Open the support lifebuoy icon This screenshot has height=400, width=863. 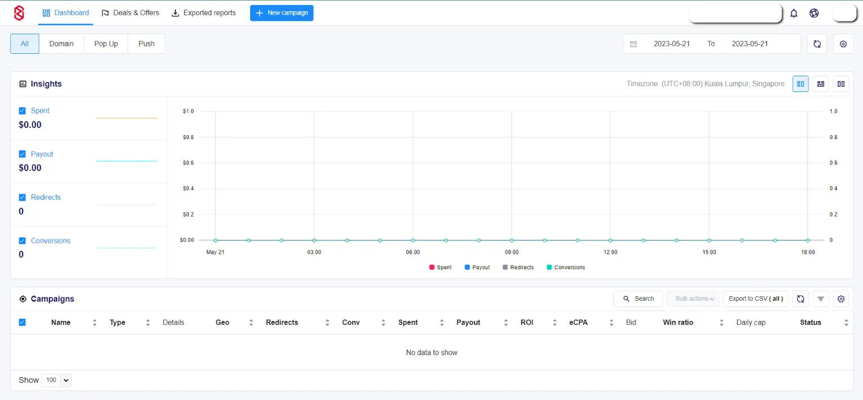click(x=814, y=13)
